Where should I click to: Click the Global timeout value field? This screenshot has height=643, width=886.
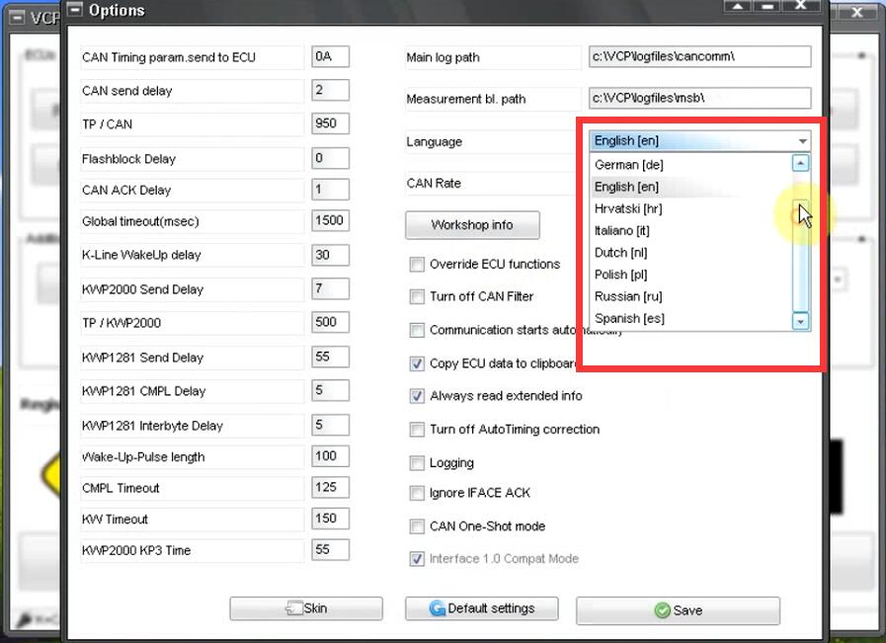click(330, 220)
